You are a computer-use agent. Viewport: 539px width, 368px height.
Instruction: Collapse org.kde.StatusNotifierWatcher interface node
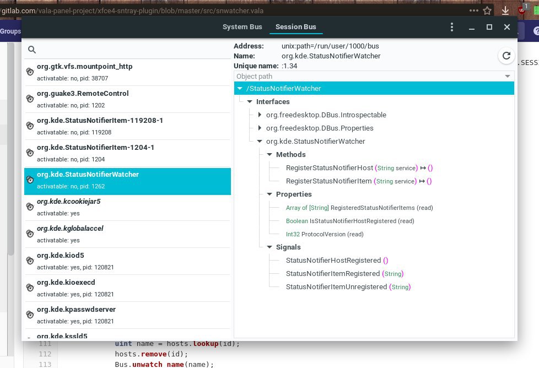coord(260,141)
